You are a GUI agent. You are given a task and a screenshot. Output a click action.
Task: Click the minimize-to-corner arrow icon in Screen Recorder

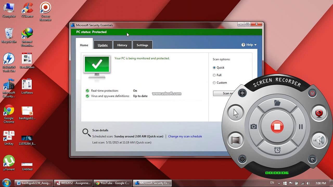[x=312, y=159]
